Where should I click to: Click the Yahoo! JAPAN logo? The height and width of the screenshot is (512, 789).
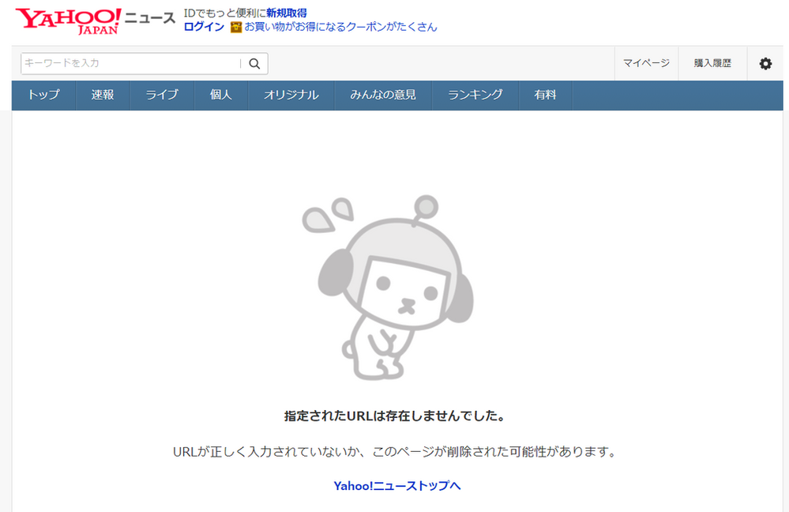pyautogui.click(x=69, y=21)
